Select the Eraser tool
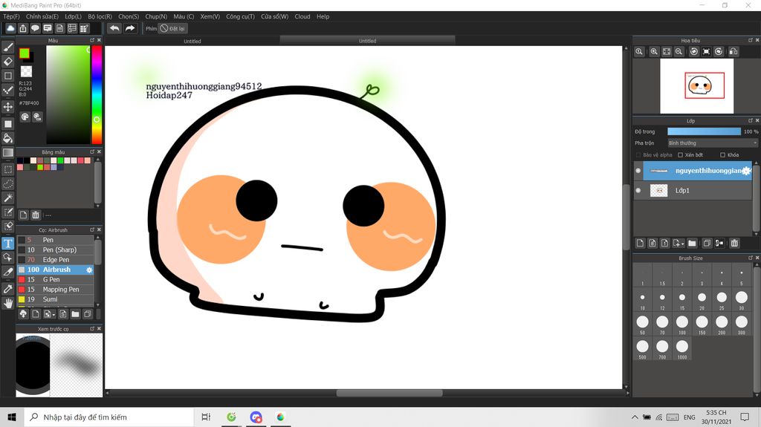 coord(7,61)
